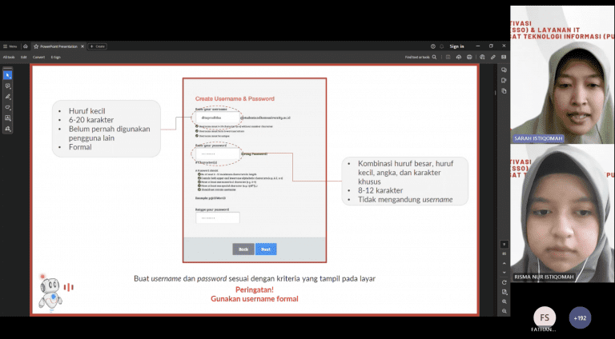Click the E-Sign menu item
The height and width of the screenshot is (339, 615).
(56, 58)
